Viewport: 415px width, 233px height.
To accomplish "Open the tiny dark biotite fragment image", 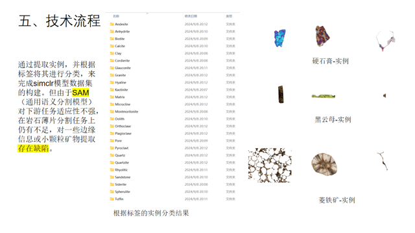I will click(x=385, y=96).
